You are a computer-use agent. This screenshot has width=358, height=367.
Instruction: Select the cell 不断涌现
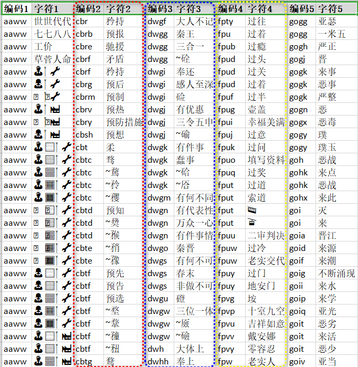[336, 274]
